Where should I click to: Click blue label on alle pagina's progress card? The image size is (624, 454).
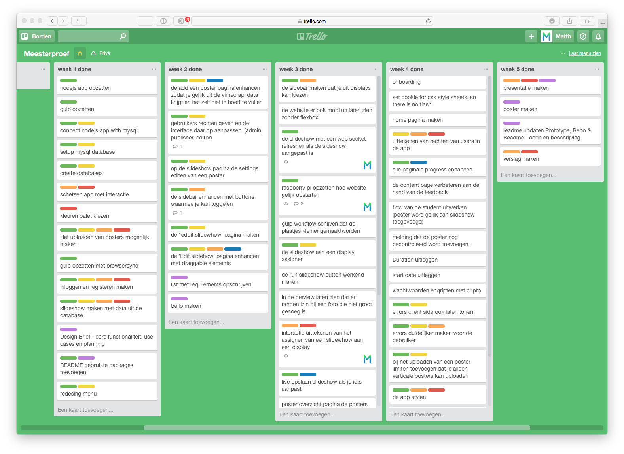click(x=419, y=162)
